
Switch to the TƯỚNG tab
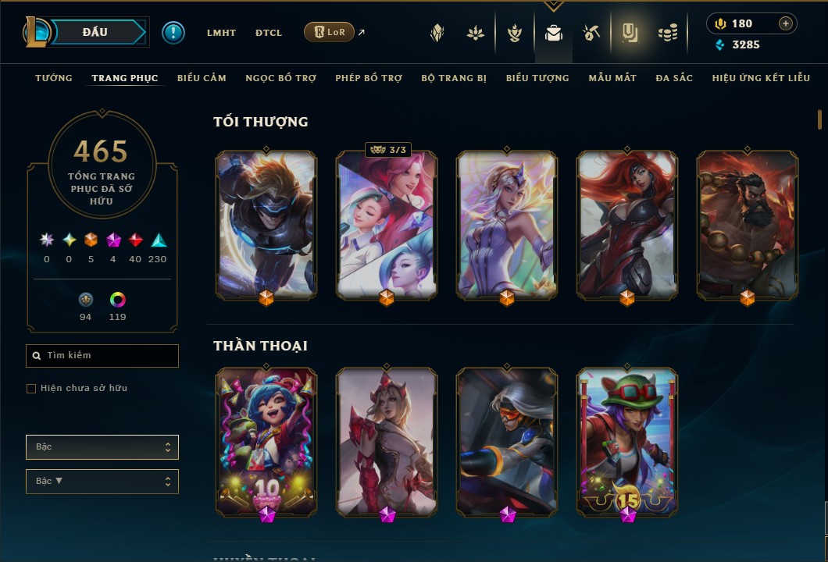(x=54, y=78)
